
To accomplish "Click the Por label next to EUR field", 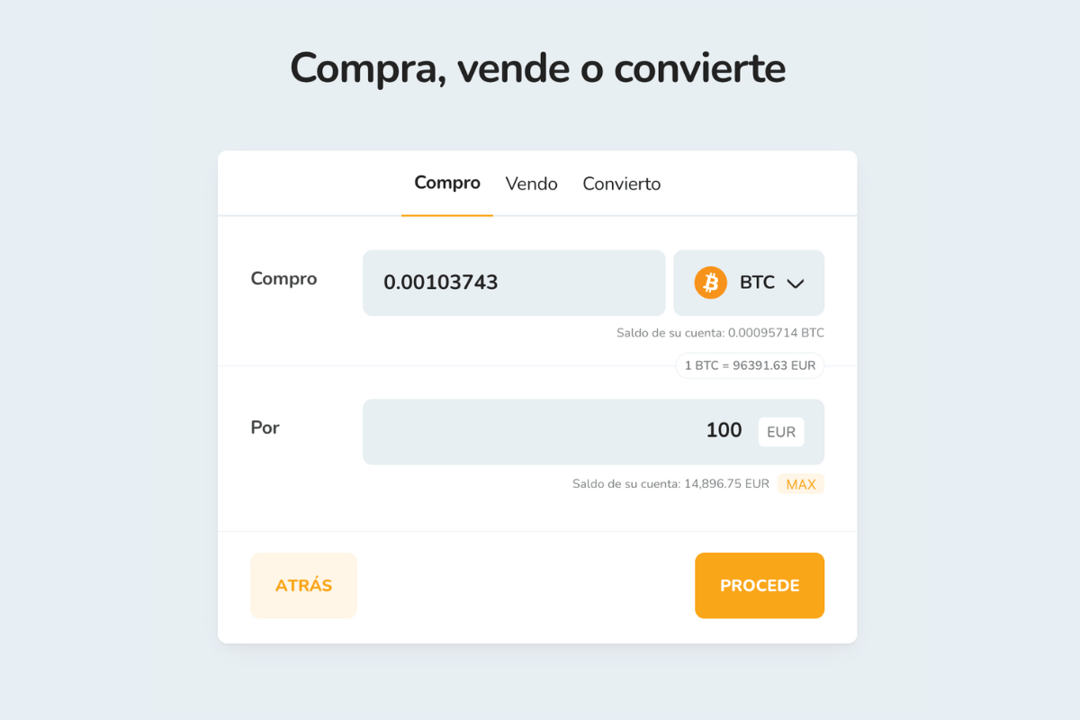I will coord(265,427).
